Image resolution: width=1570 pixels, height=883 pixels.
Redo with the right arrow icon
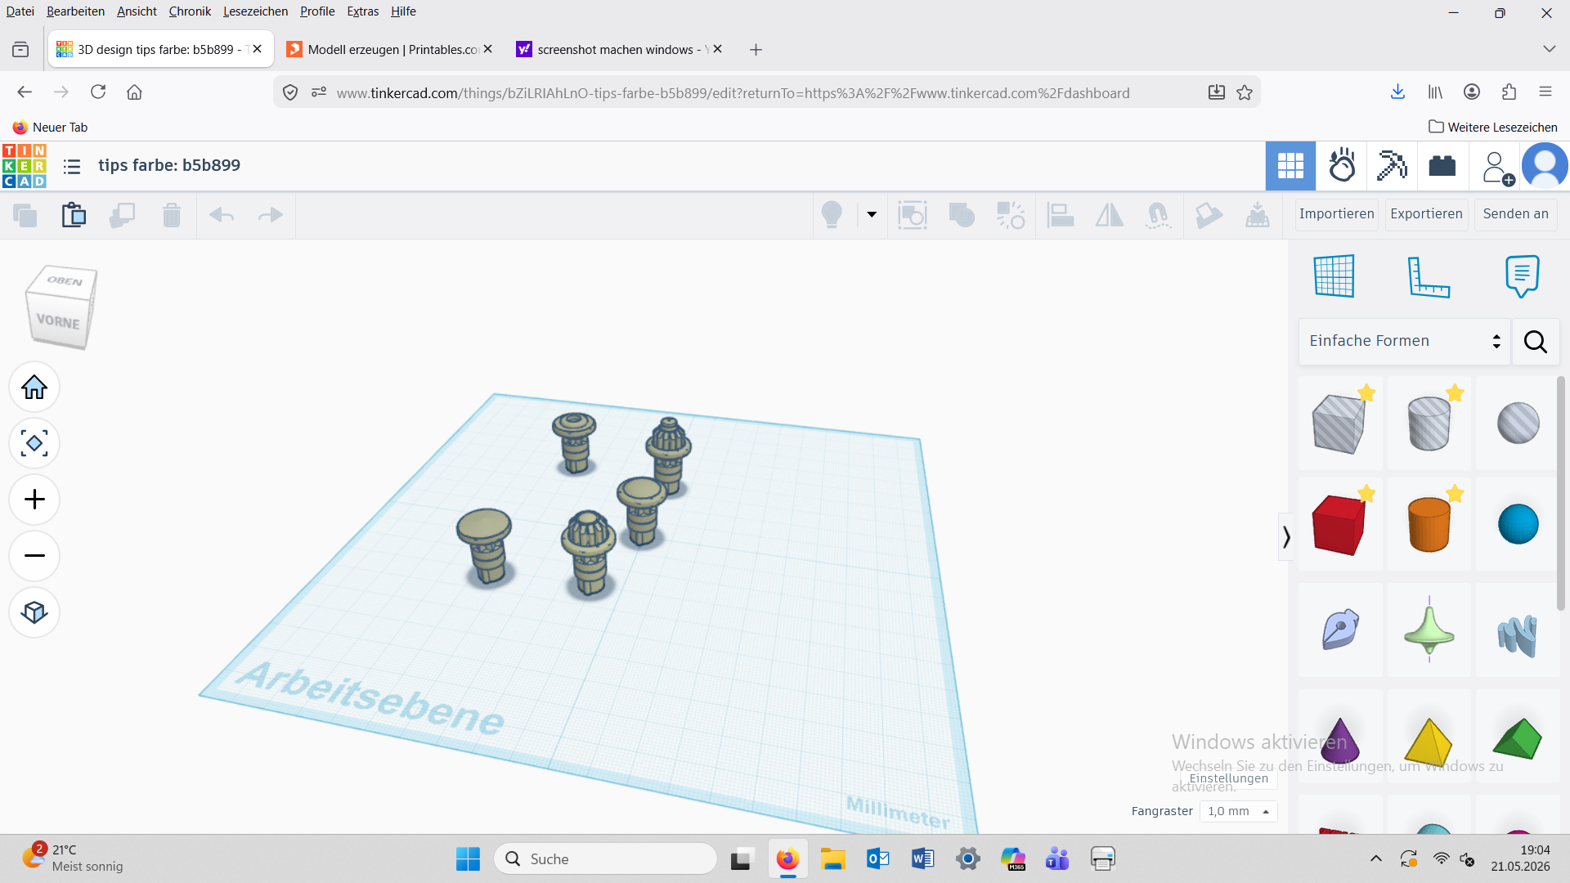tap(270, 215)
